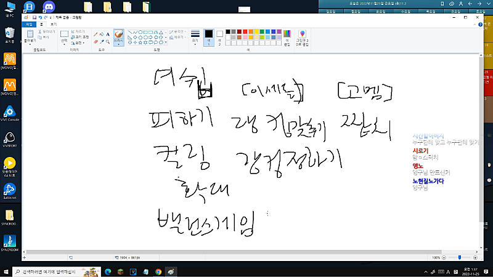This screenshot has width=493, height=277.
Task: Choose the Five-point star shape
Action: point(141,42)
